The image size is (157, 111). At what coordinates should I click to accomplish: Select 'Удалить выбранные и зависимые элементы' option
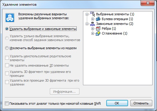click(7, 29)
